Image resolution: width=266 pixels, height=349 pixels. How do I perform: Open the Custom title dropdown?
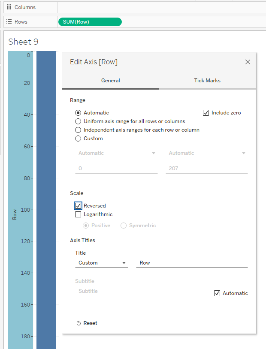[x=102, y=263]
